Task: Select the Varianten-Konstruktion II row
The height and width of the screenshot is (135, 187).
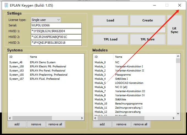Action: pos(134,71)
